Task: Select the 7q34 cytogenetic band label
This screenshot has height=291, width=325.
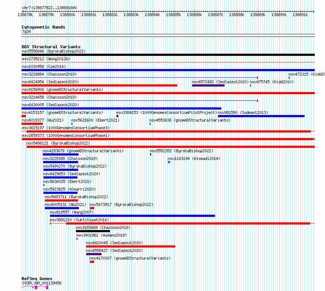Action: point(26,31)
